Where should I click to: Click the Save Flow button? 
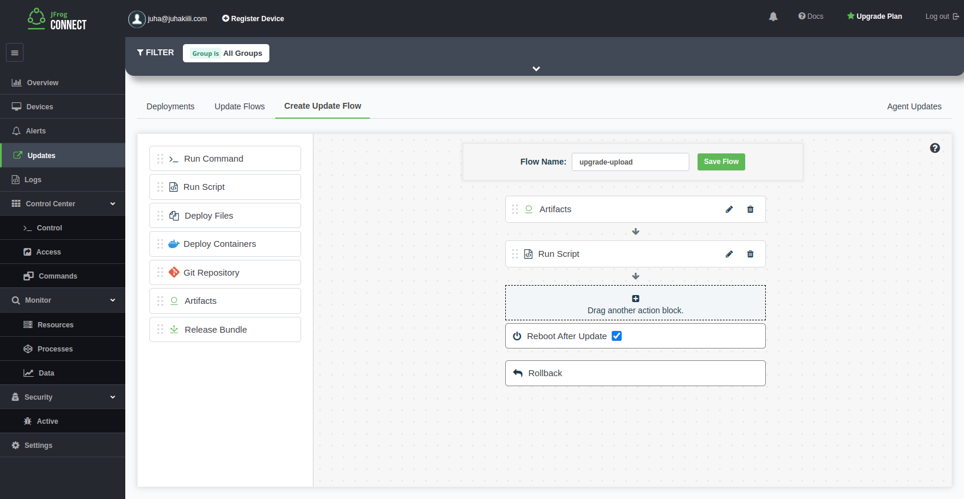(x=721, y=162)
